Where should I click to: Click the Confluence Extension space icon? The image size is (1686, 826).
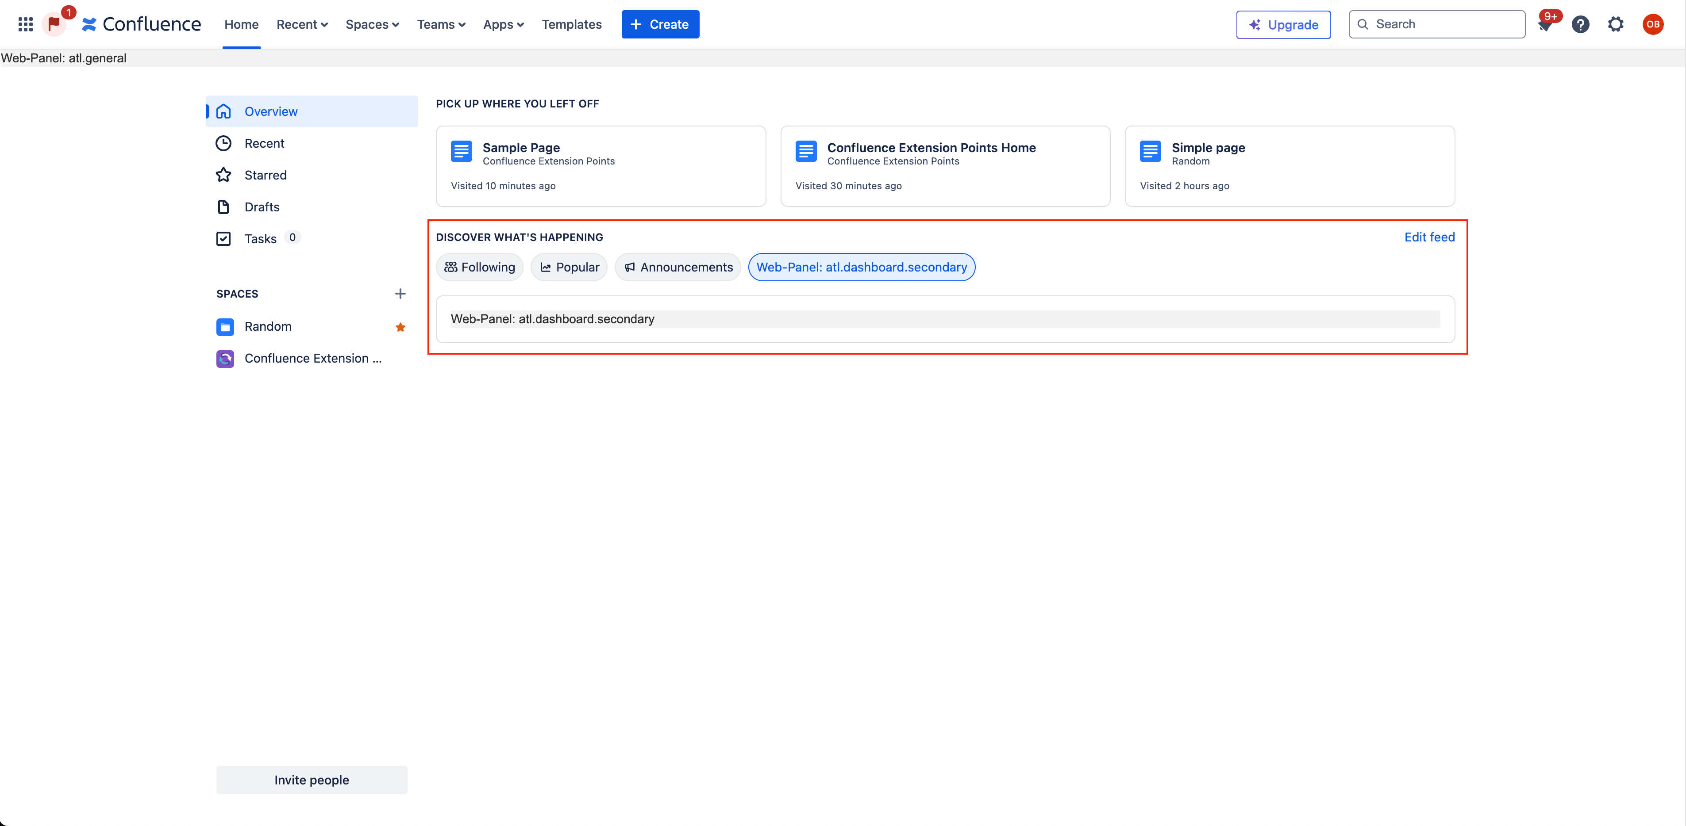pos(225,359)
